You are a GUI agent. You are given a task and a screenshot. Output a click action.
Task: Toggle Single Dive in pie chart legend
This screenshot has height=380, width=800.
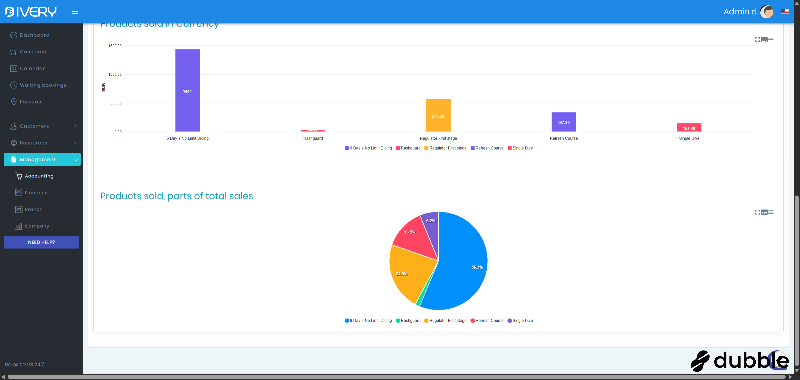tap(520, 321)
